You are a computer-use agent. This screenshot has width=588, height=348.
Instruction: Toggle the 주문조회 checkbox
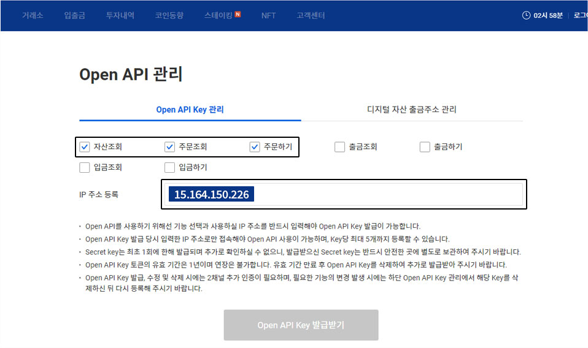pyautogui.click(x=170, y=147)
